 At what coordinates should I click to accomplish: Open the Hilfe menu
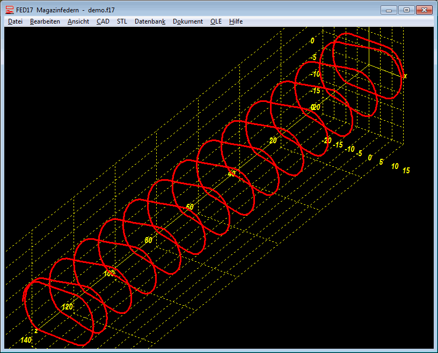coord(236,21)
